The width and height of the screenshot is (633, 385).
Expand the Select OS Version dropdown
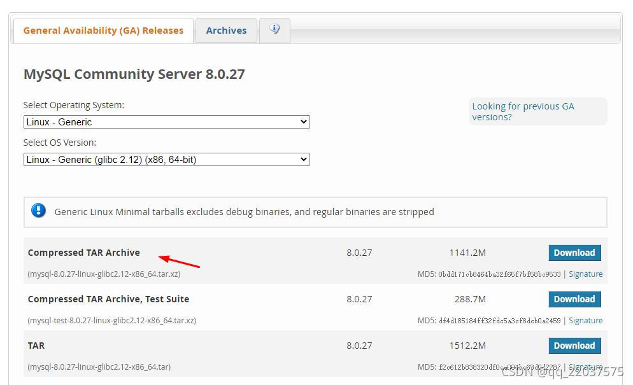click(x=167, y=159)
